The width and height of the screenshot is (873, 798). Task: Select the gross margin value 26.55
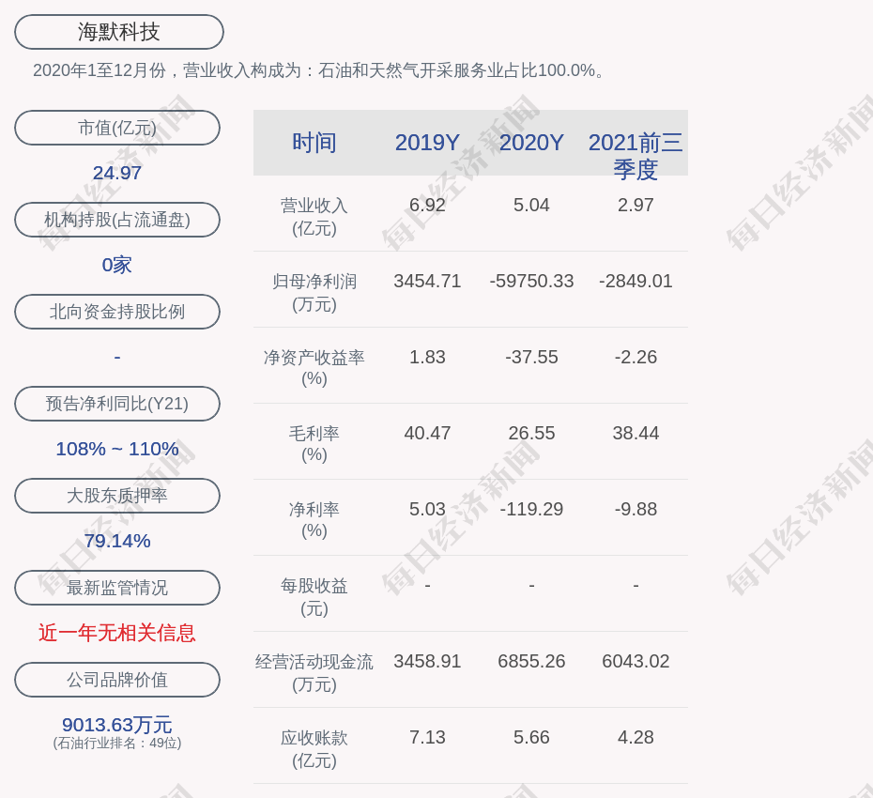531,433
